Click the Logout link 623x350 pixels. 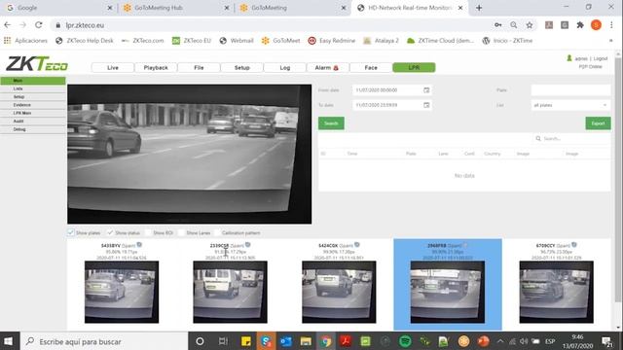click(601, 58)
